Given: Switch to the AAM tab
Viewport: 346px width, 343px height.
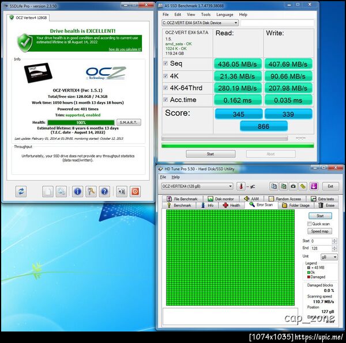Looking at the screenshot, I should click(x=251, y=199).
